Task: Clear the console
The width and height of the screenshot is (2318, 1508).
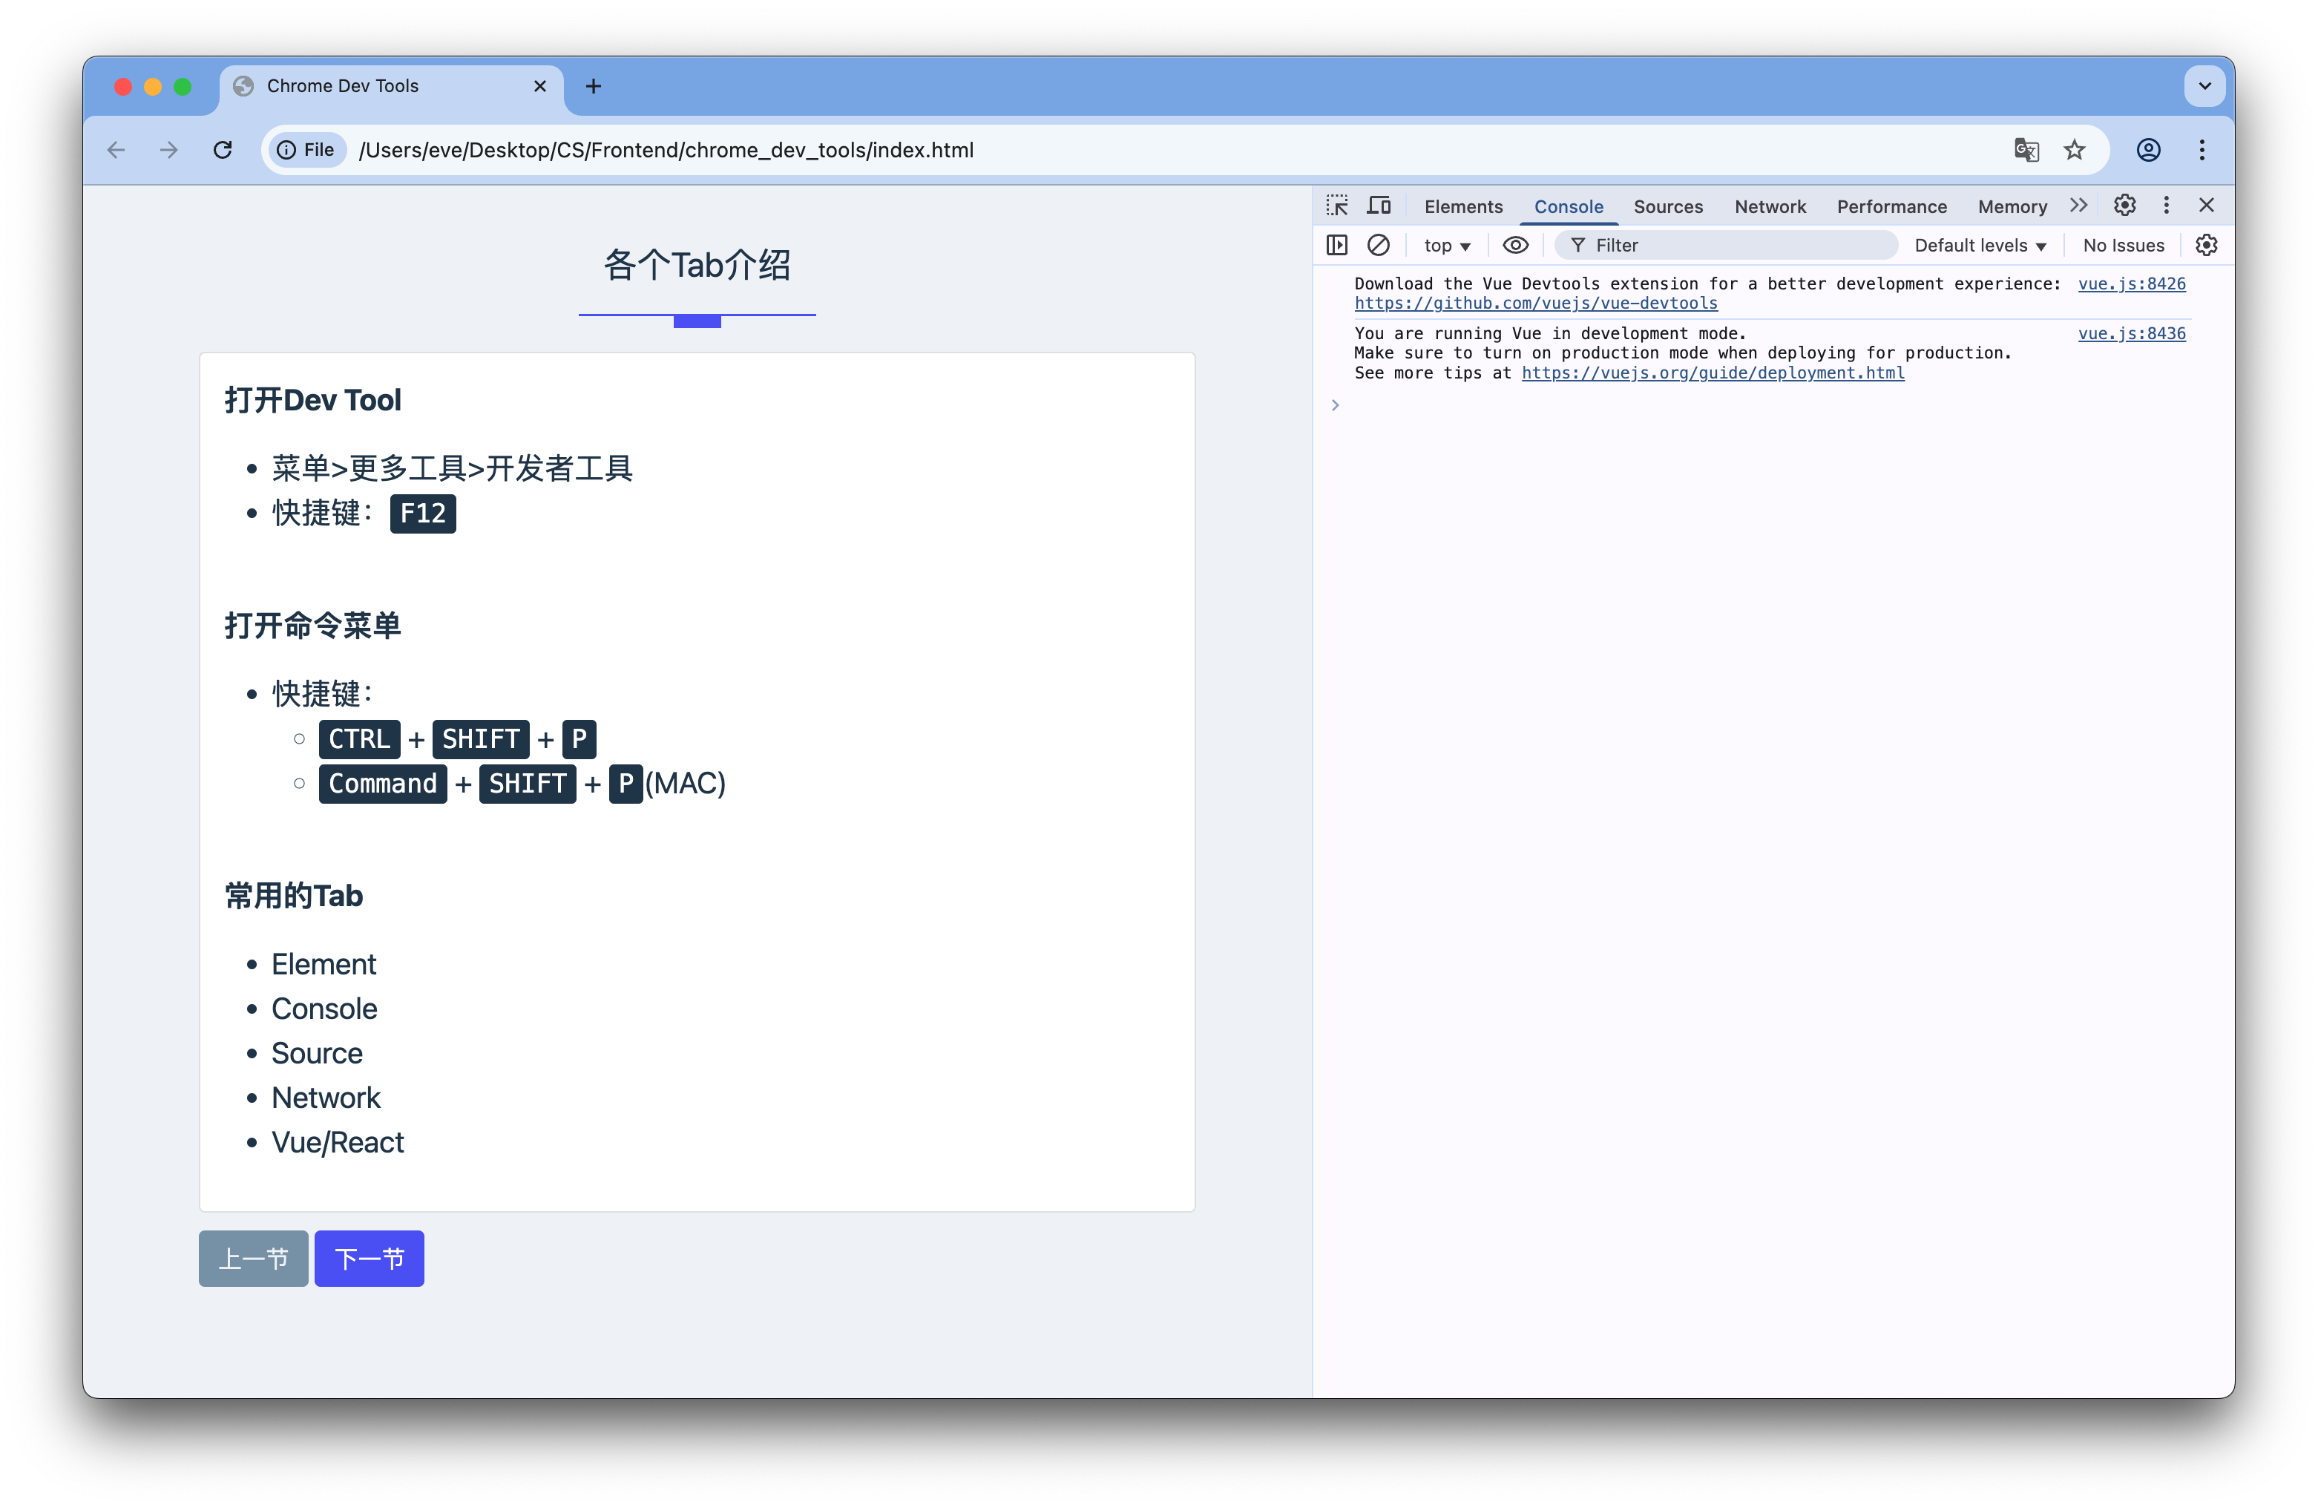Action: [1378, 244]
